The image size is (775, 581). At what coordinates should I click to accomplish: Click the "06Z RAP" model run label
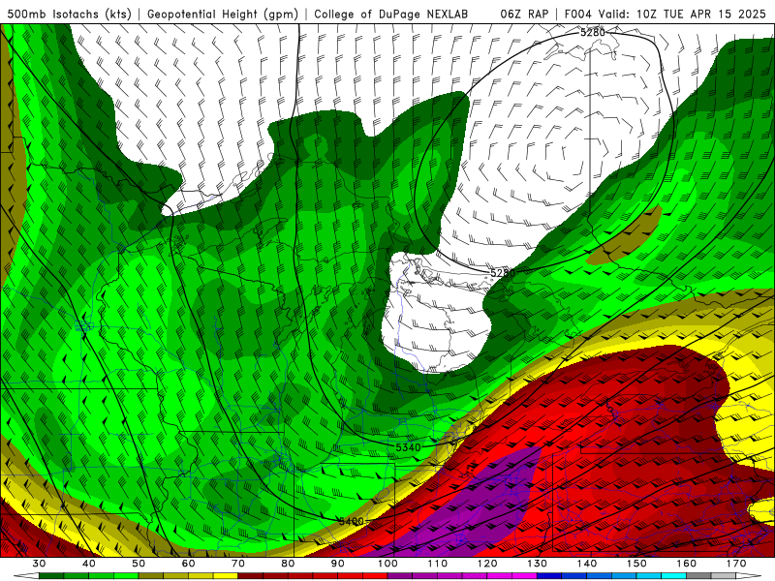[524, 15]
